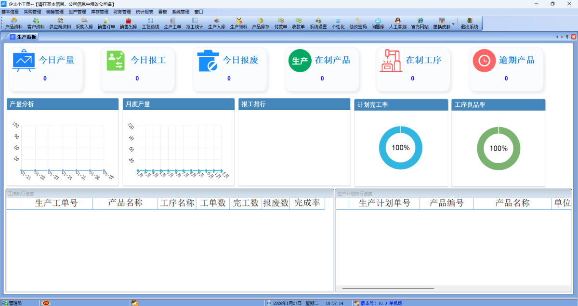This screenshot has width=578, height=306.
Task: Open 产品库存 from the toolbar
Action: tap(261, 23)
